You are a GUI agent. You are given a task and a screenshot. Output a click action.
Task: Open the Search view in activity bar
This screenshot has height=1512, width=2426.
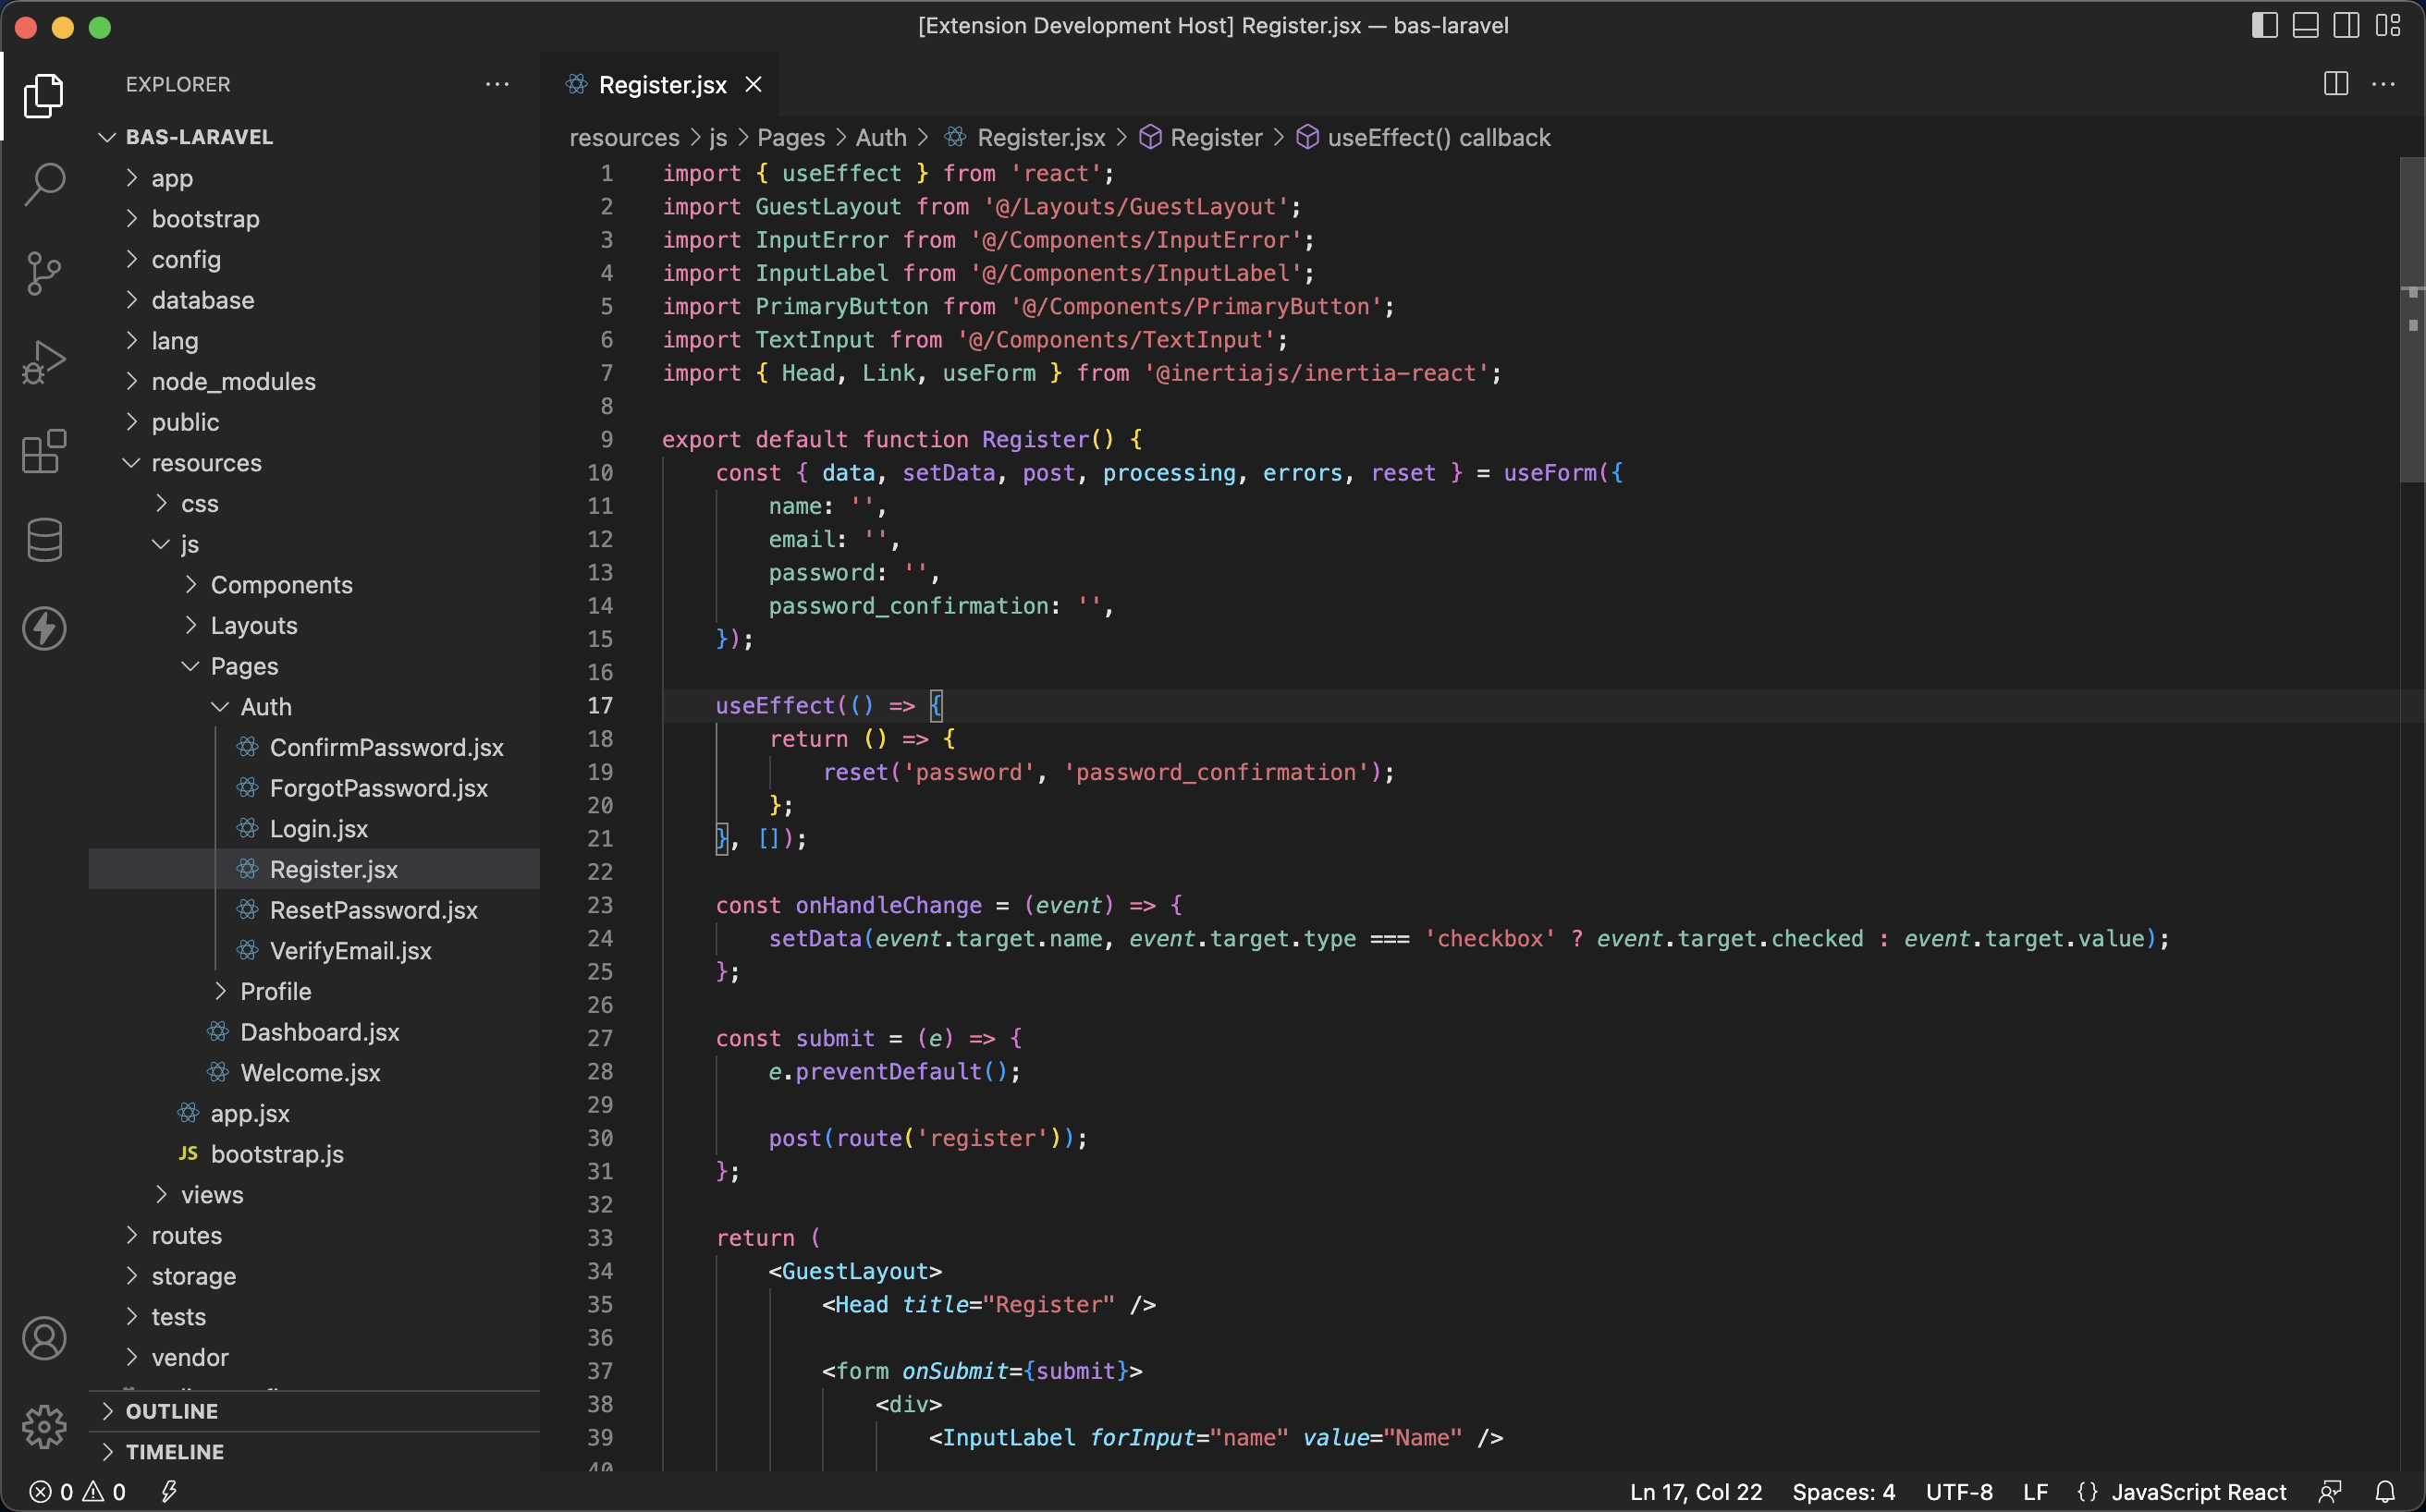point(44,183)
